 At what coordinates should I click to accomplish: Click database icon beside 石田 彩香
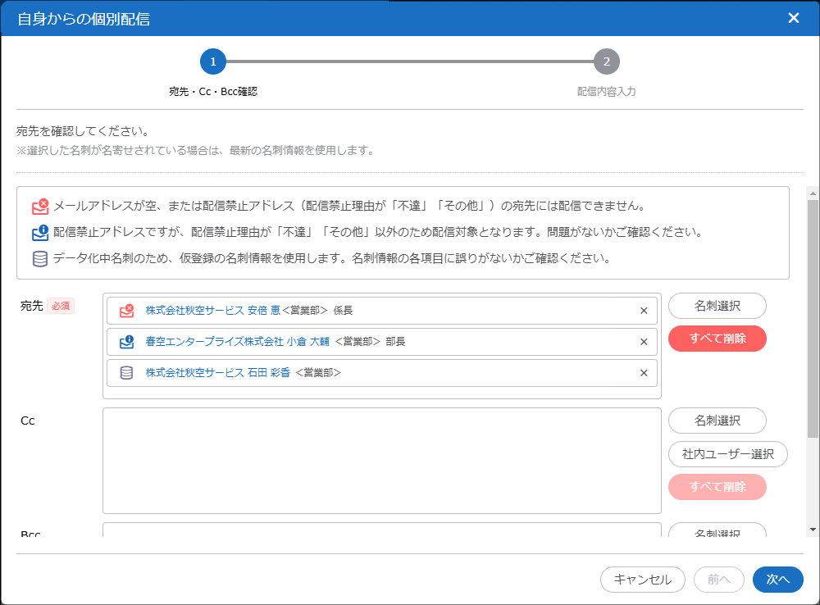(x=126, y=373)
